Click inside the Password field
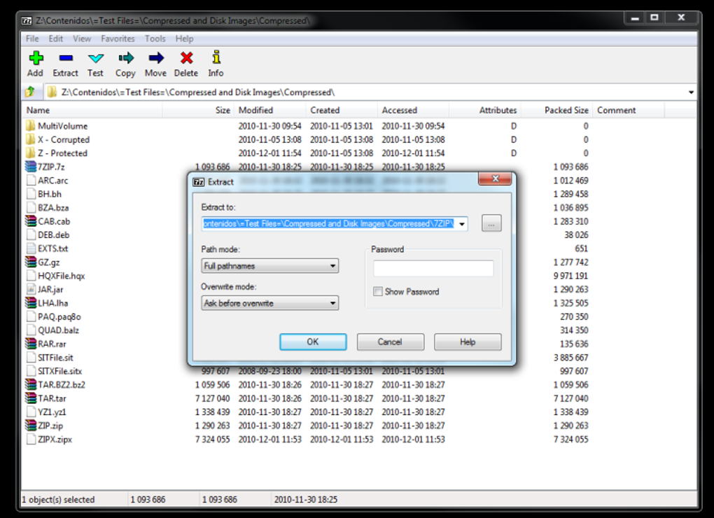This screenshot has width=714, height=518. pos(433,267)
